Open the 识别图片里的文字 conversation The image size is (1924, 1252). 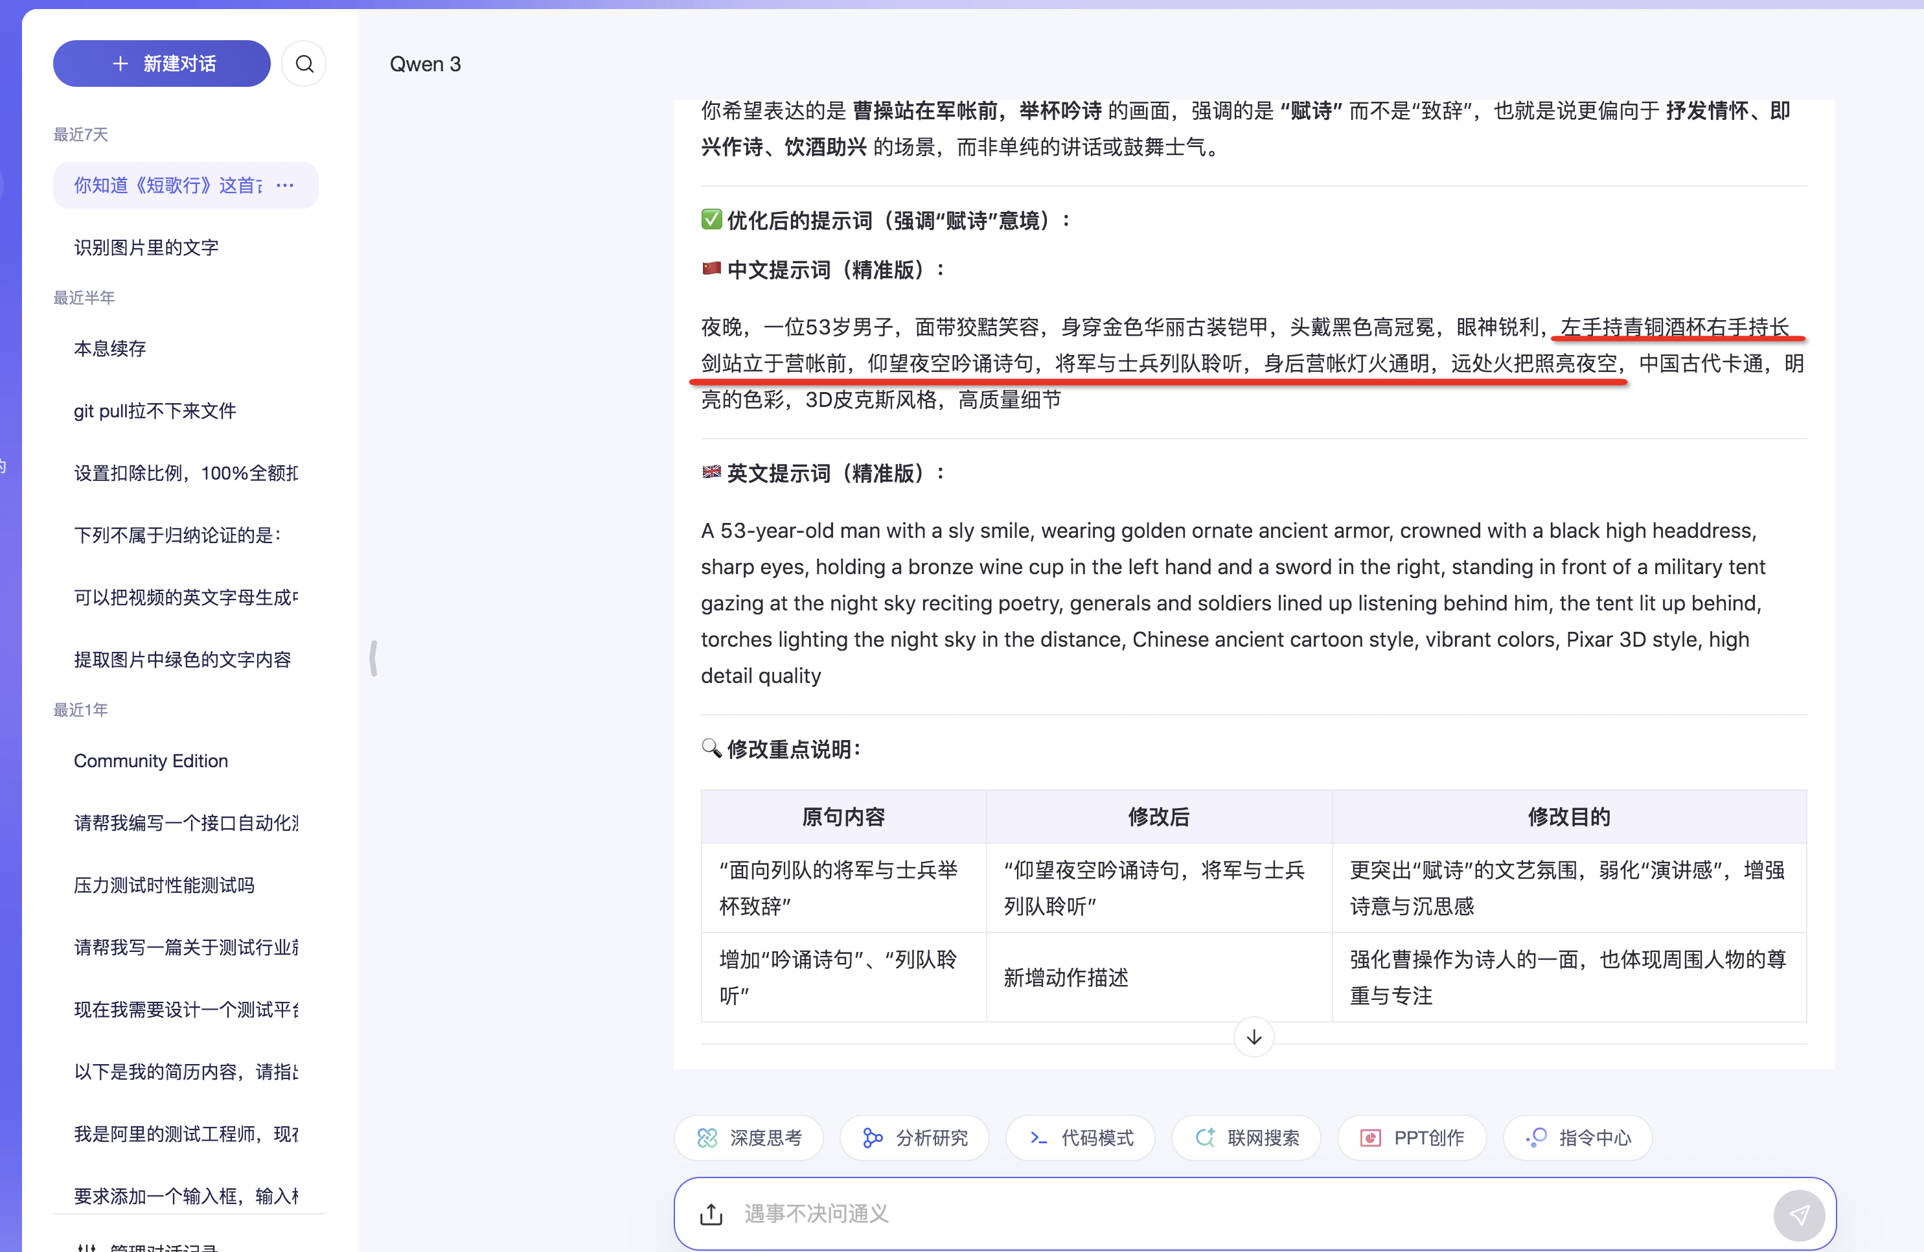[x=146, y=248]
